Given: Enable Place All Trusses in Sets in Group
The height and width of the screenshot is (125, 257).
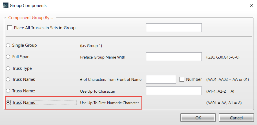Looking at the screenshot, I should pyautogui.click(x=10, y=28).
